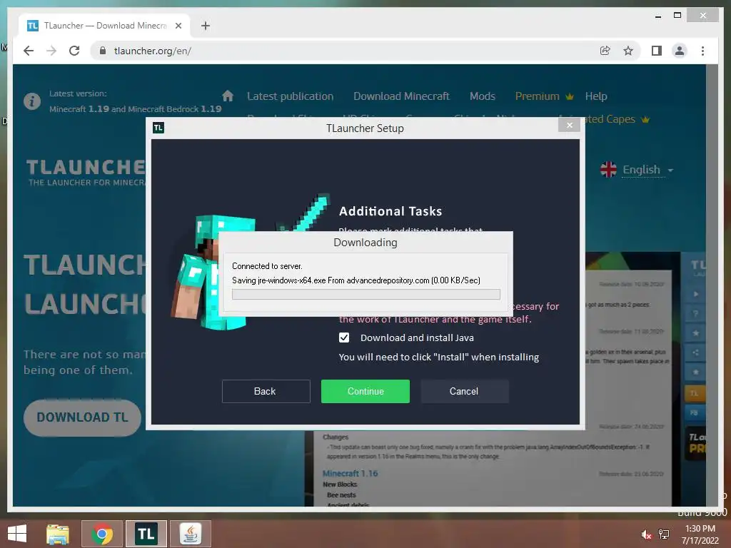
Task: Close the TLauncher browser tab
Action: [178, 26]
